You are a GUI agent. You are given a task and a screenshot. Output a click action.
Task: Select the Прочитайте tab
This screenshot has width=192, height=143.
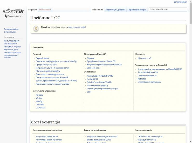(x=98, y=10)
